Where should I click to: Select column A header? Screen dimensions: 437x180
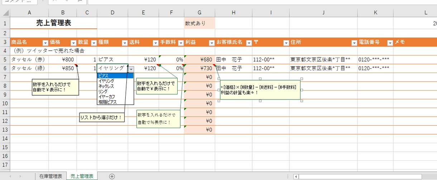[x=29, y=13]
